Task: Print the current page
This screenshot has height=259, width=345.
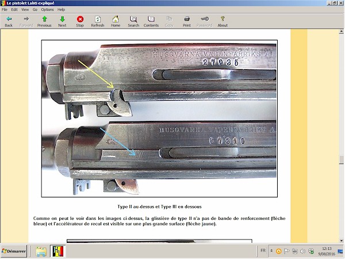Action: pos(186,22)
